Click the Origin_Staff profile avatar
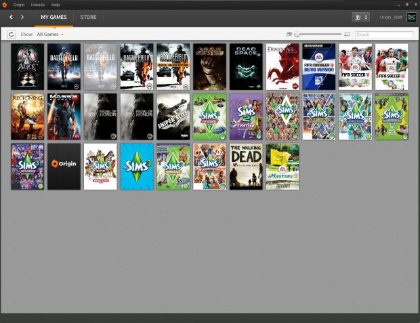This screenshot has height=323, width=420. 411,17
